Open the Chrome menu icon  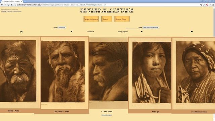(x=213, y=5)
